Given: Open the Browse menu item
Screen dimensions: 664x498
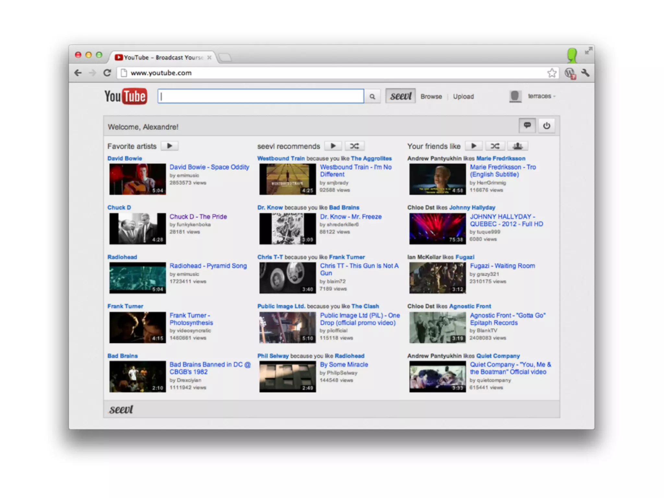Looking at the screenshot, I should (x=431, y=97).
